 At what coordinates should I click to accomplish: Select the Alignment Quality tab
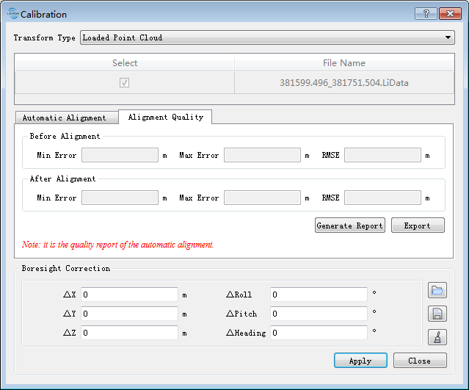coord(165,117)
